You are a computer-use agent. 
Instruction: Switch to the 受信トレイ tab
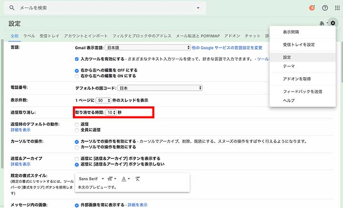pyautogui.click(x=49, y=36)
